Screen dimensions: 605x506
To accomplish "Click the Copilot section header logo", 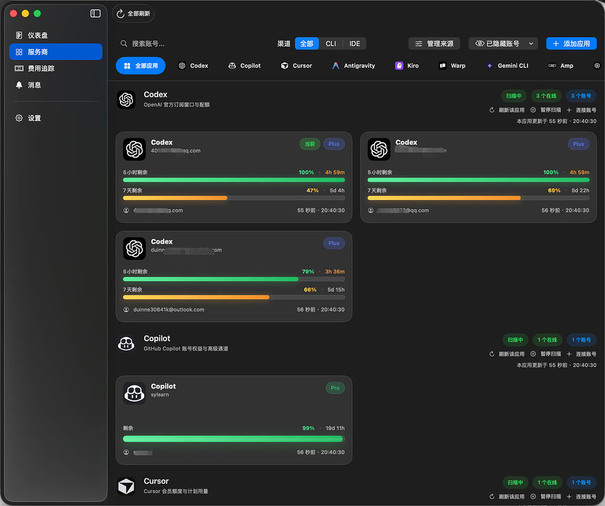I will tap(126, 344).
